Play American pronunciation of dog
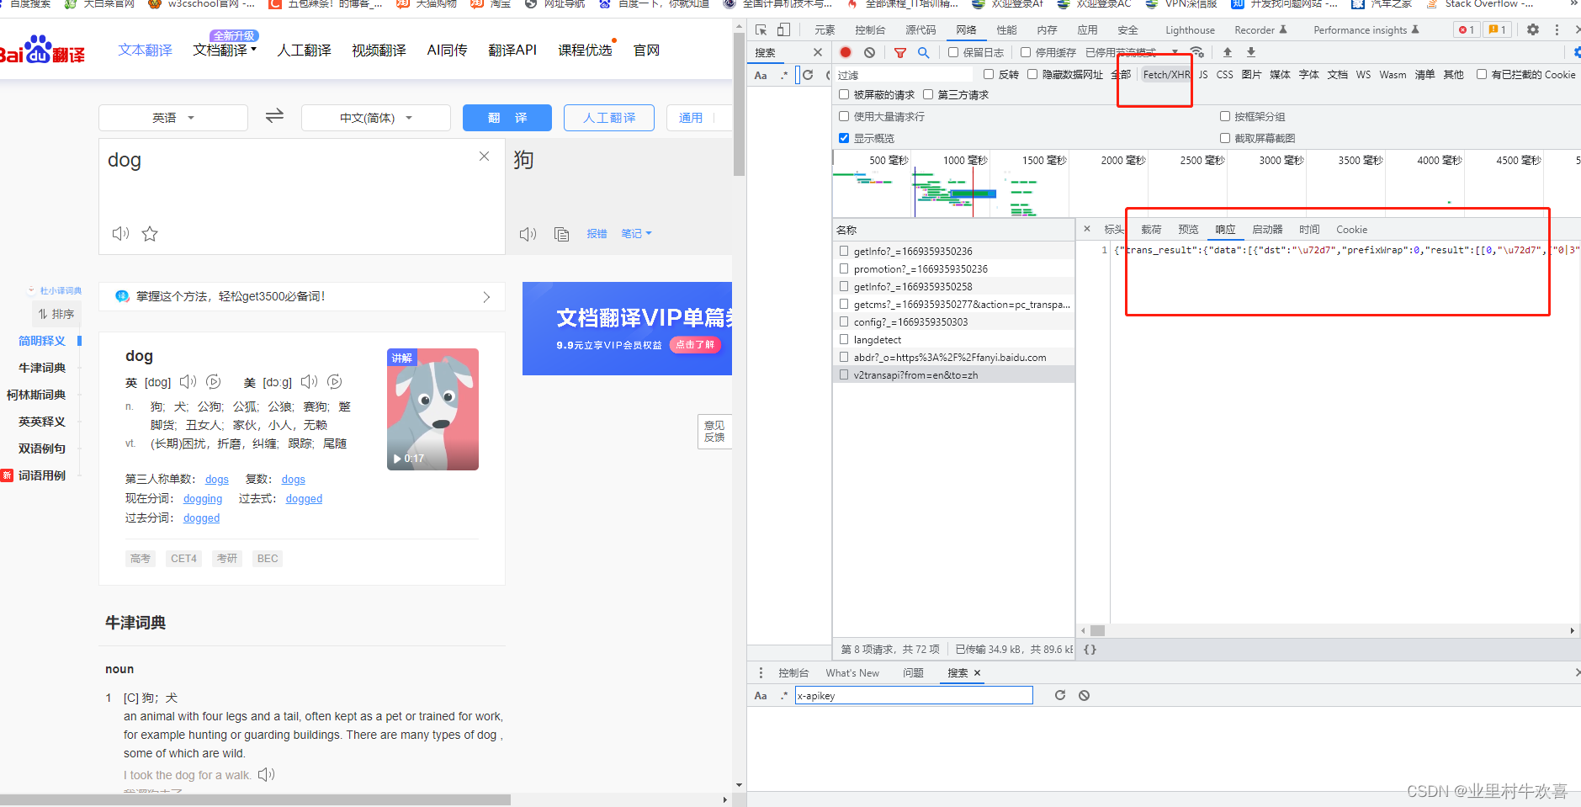This screenshot has width=1581, height=807. tap(310, 382)
